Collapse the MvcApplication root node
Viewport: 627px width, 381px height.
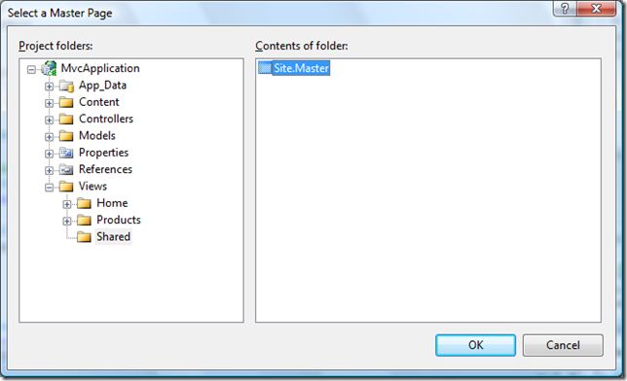31,70
